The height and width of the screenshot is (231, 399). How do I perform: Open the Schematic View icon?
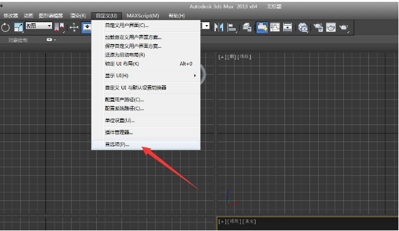287,27
